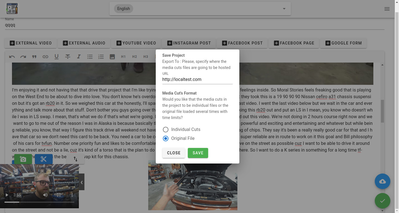
Task: Insert an image using the picture icon
Action: point(112,57)
